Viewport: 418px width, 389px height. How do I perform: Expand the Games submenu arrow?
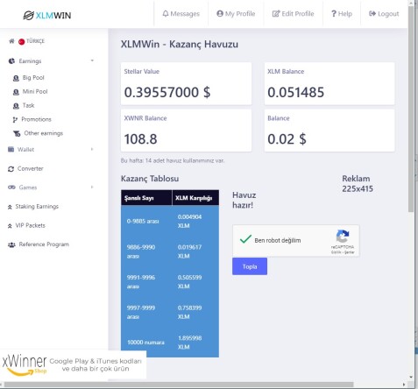point(92,187)
